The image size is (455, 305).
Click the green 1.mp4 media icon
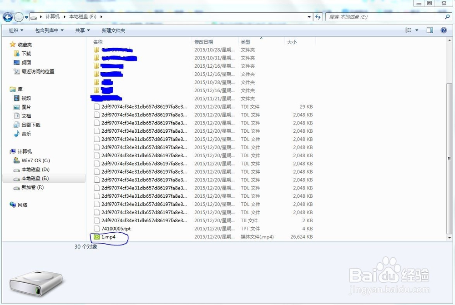(x=96, y=237)
